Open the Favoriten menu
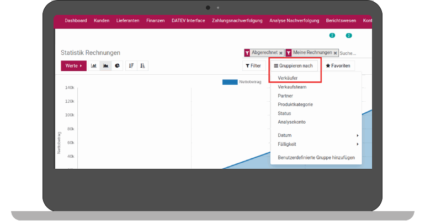The width and height of the screenshot is (425, 221). pos(337,66)
